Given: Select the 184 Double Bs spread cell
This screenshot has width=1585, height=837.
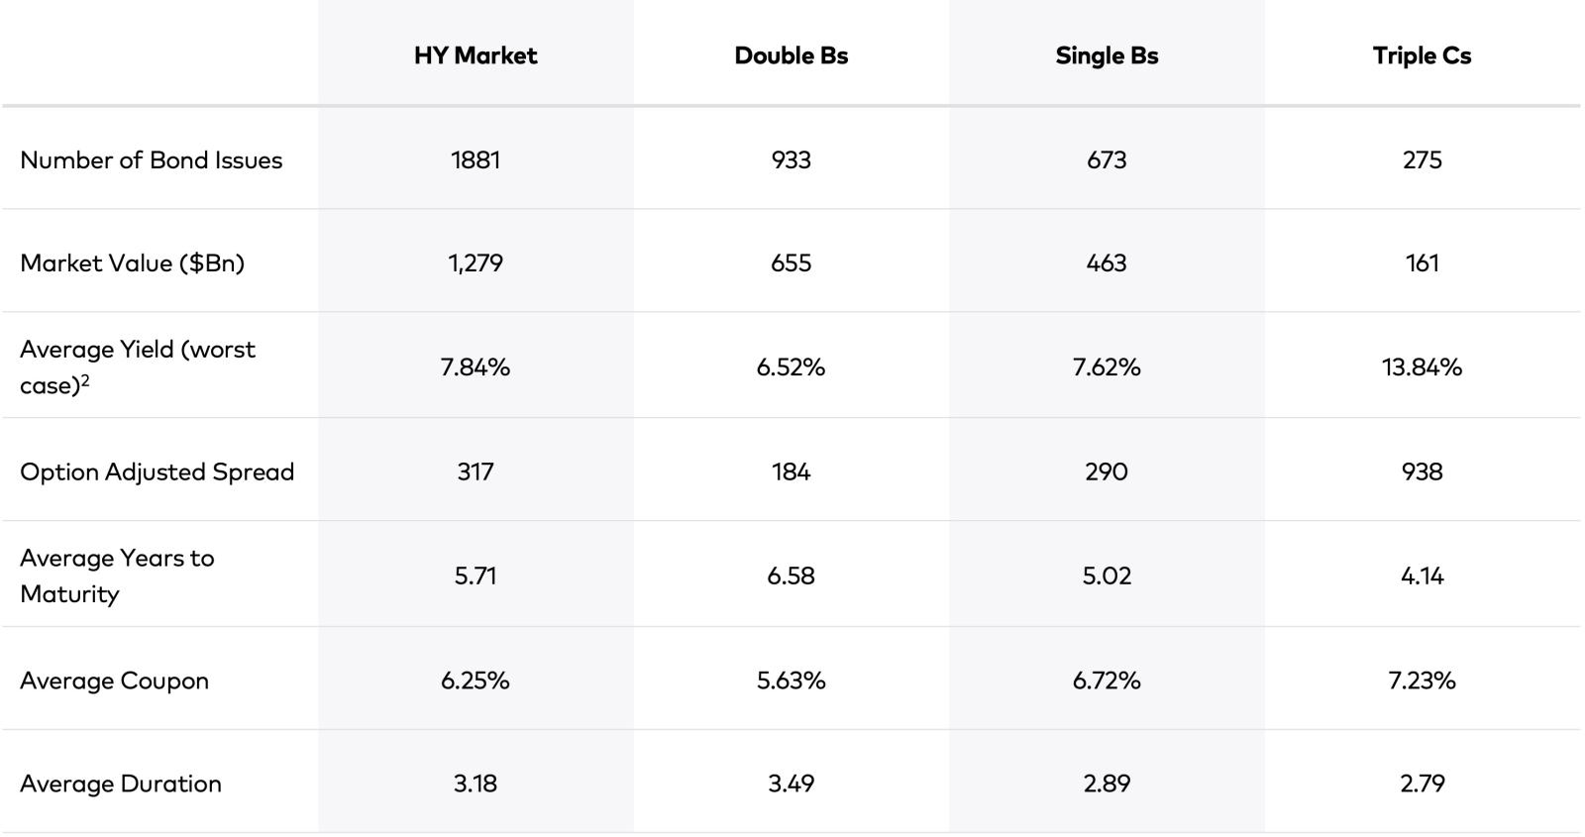Looking at the screenshot, I should (791, 471).
